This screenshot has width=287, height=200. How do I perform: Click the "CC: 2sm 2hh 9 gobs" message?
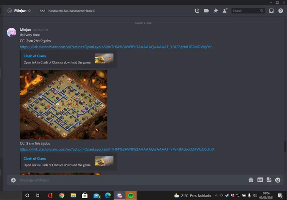pyautogui.click(x=35, y=41)
